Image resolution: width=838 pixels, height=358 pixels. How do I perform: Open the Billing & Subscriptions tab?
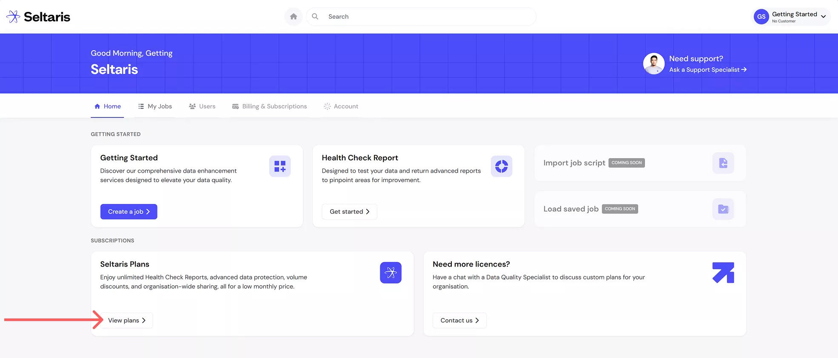(270, 106)
